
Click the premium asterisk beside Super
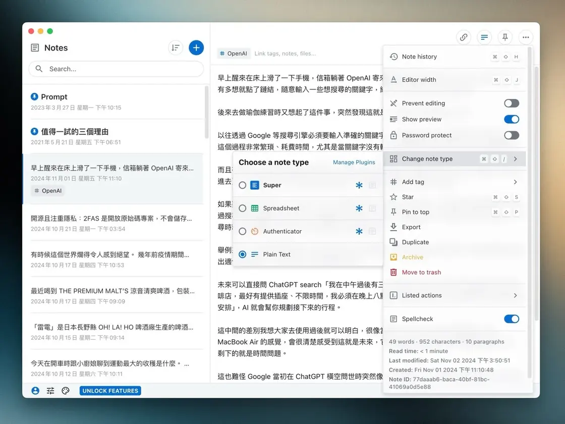pyautogui.click(x=359, y=185)
